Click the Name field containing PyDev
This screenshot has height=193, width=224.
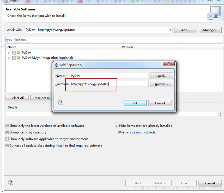(x=109, y=76)
